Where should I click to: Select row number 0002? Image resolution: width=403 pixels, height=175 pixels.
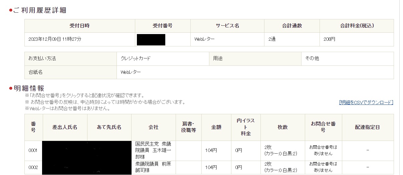(33, 167)
